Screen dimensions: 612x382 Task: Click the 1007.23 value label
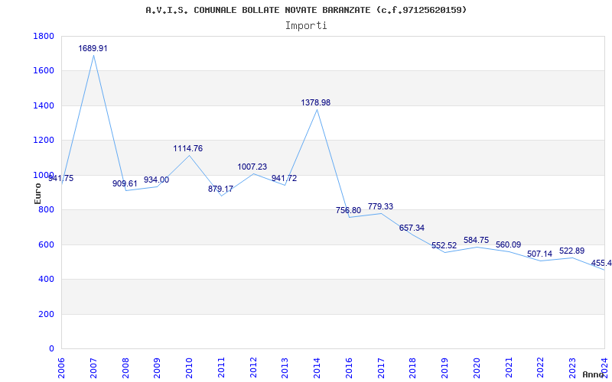[252, 167]
